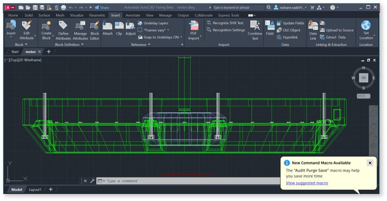The image size is (387, 201).
Task: Click the Attach reference icon
Action: point(108,25)
